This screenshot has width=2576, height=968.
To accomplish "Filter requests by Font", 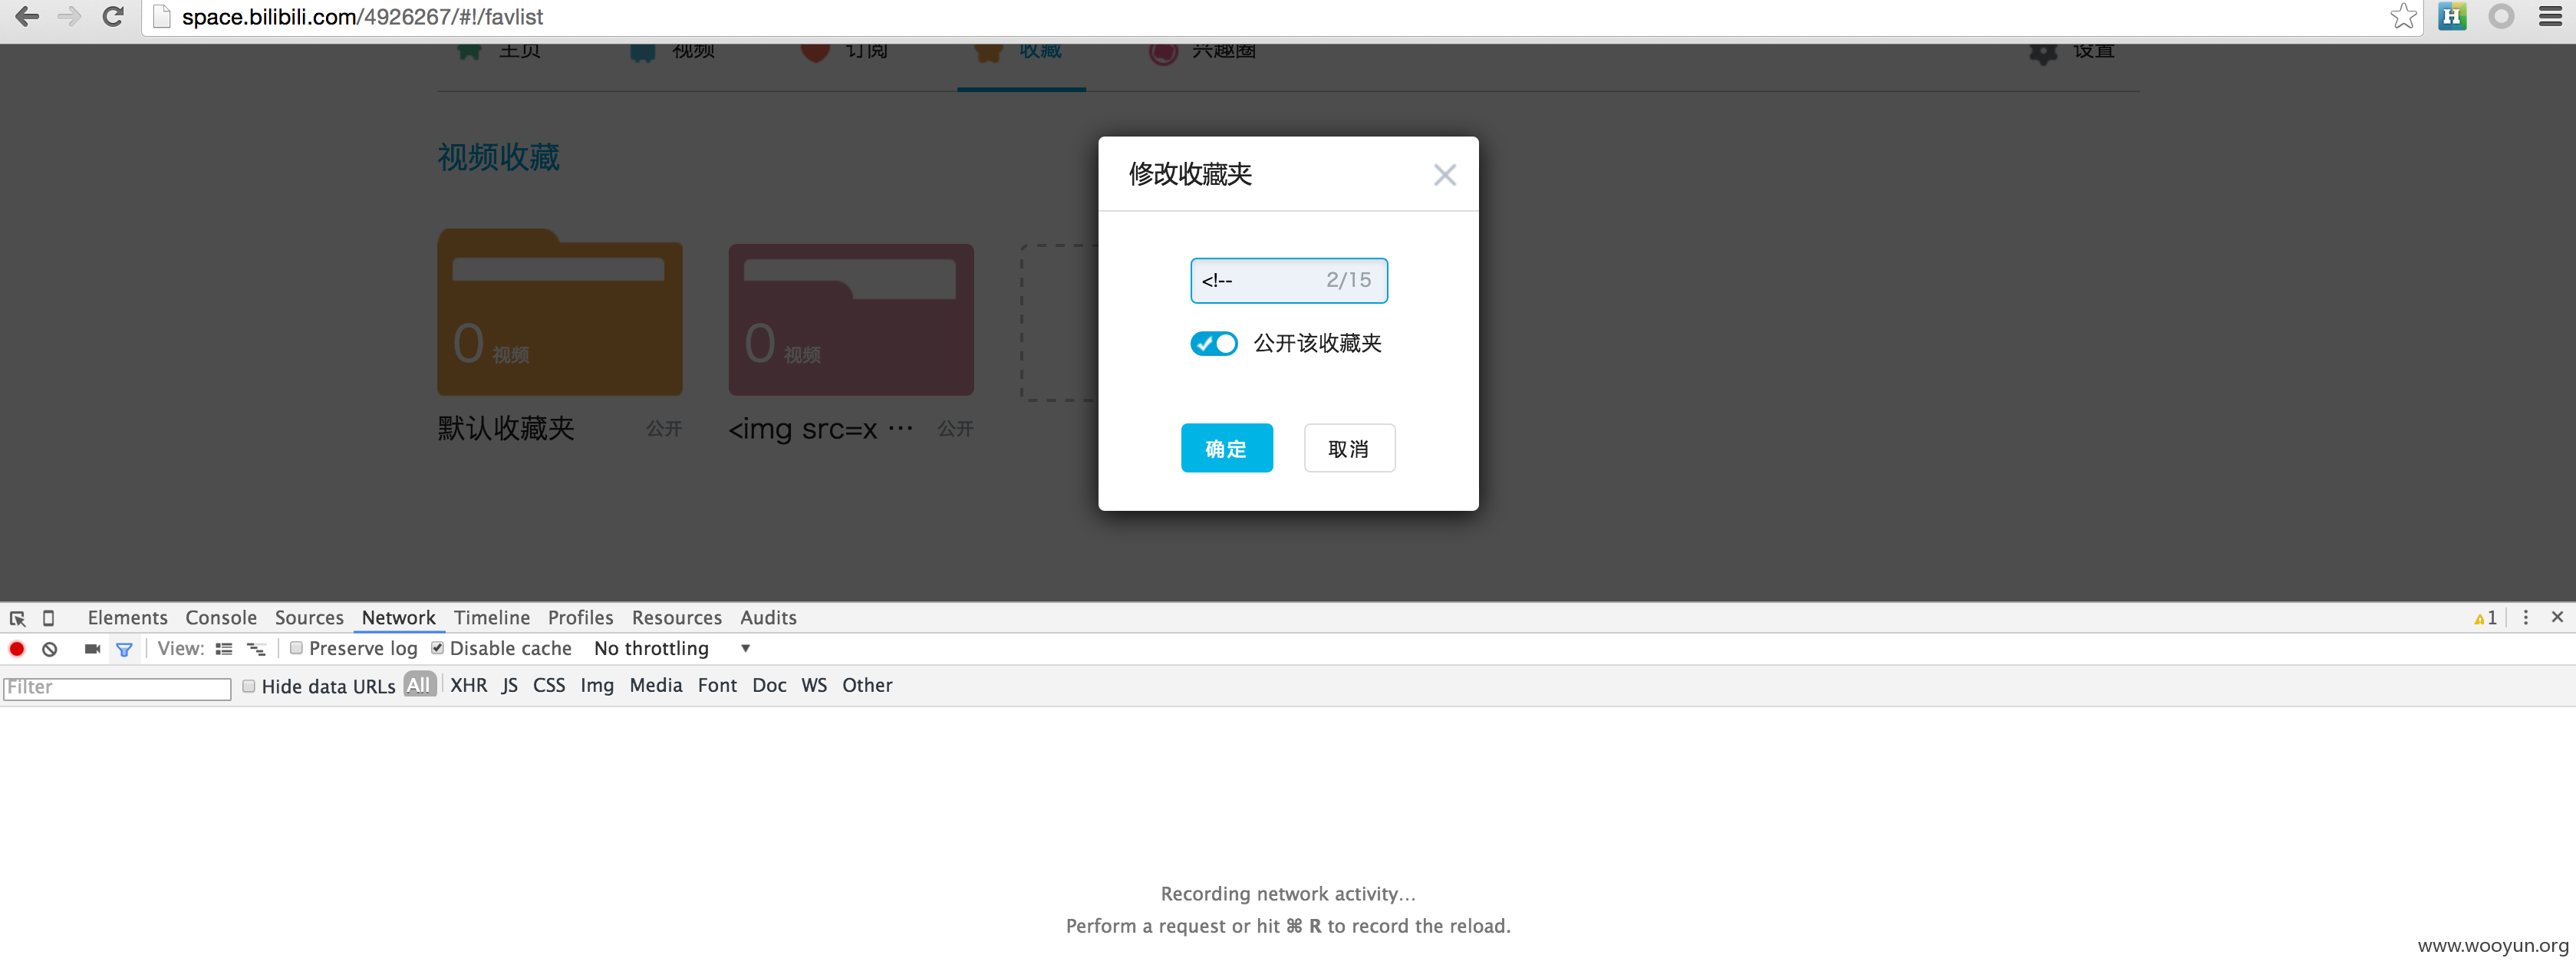I will (x=717, y=686).
